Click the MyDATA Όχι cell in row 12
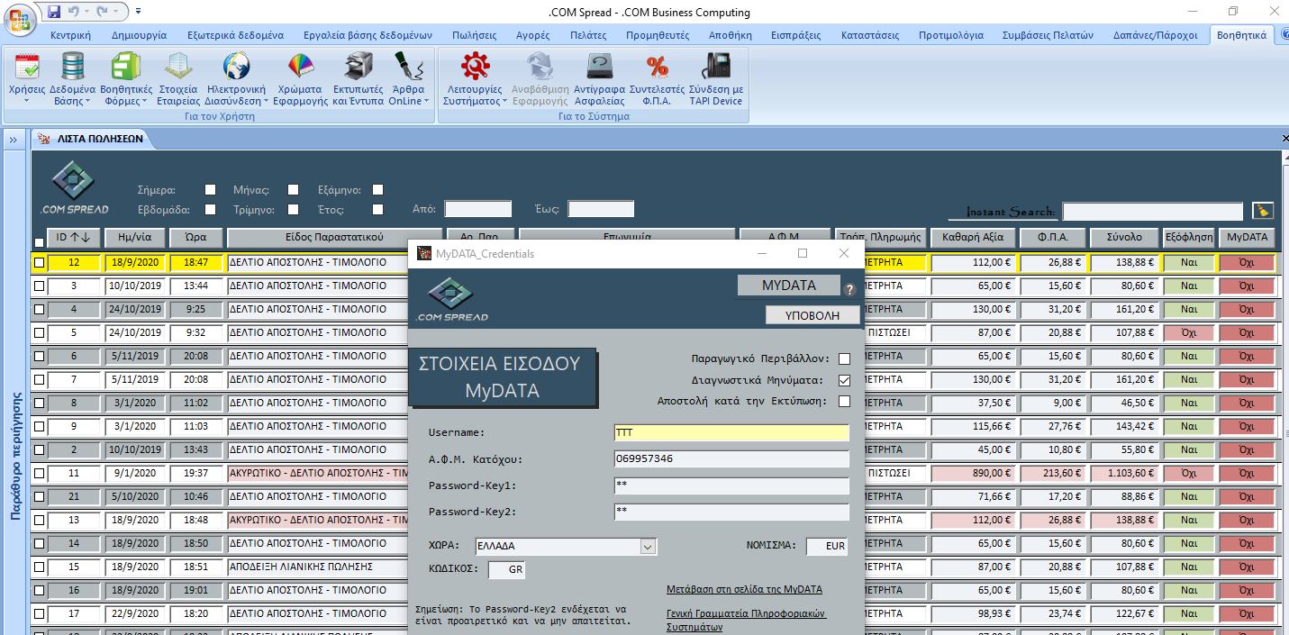The image size is (1289, 635). point(1247,263)
